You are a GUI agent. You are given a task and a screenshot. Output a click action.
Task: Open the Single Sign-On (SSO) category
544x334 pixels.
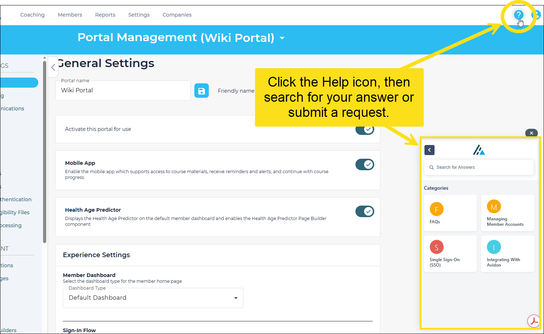pyautogui.click(x=450, y=254)
